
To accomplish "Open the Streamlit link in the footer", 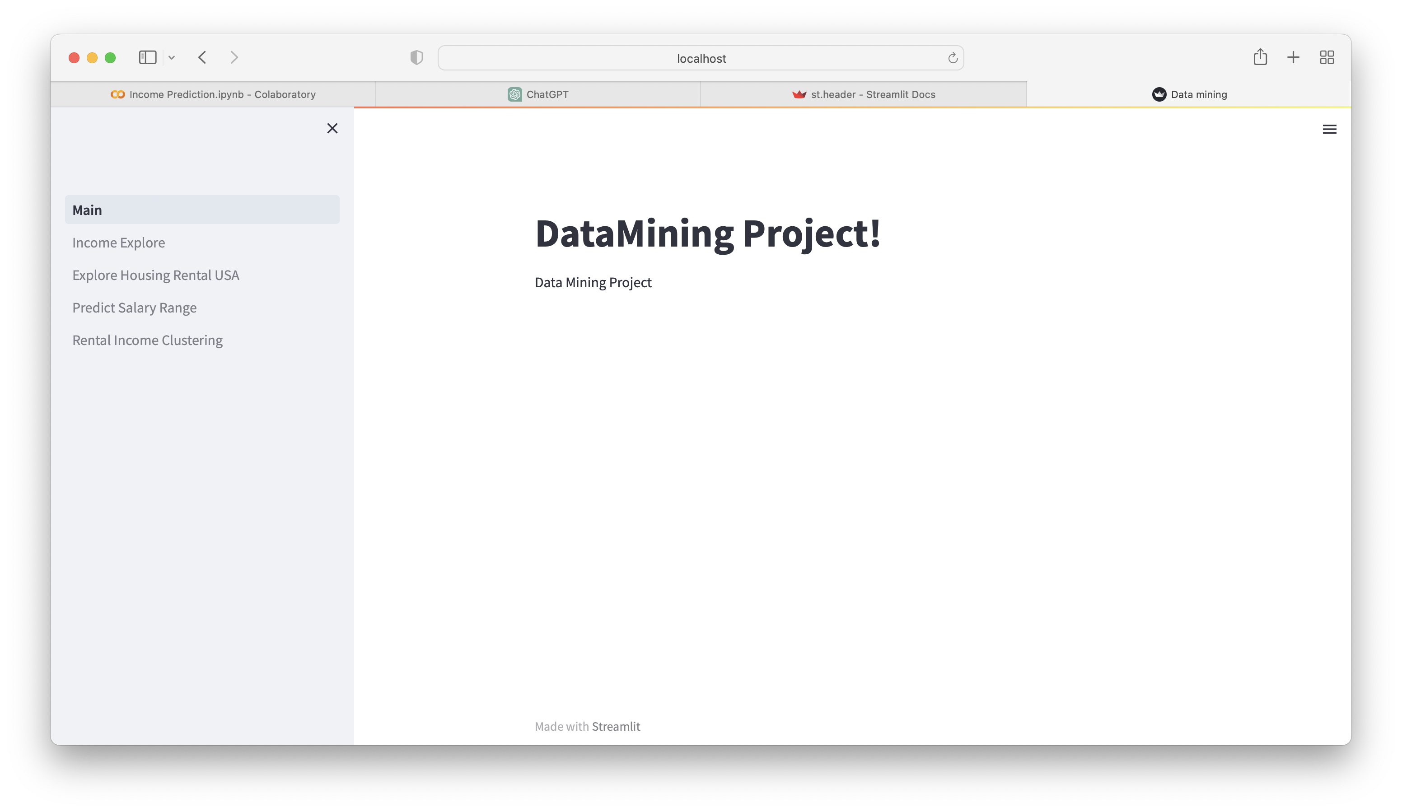I will click(617, 726).
